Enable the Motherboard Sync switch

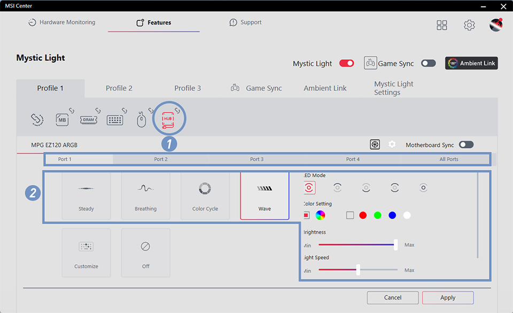[x=466, y=145]
